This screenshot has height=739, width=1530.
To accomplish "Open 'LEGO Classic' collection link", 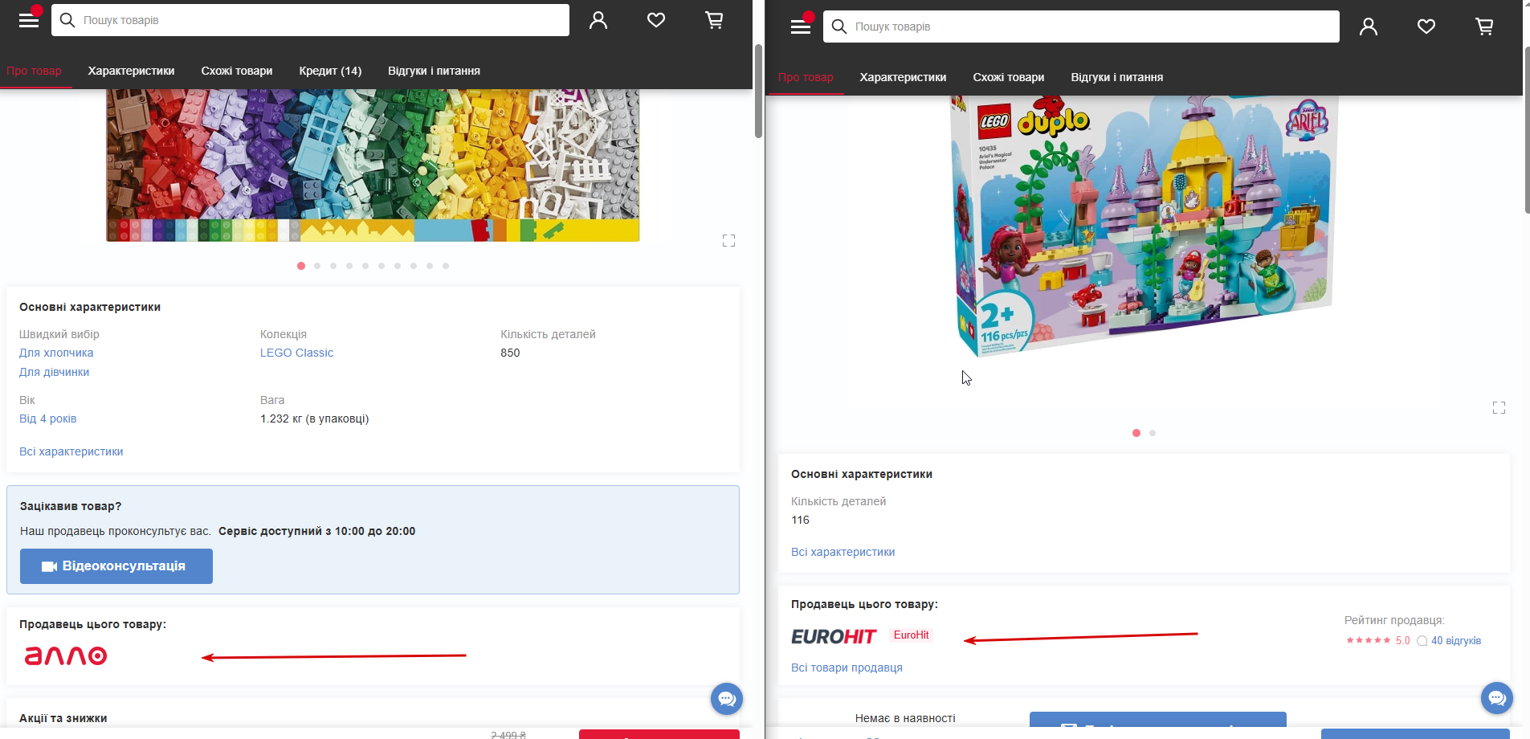I will pyautogui.click(x=296, y=353).
